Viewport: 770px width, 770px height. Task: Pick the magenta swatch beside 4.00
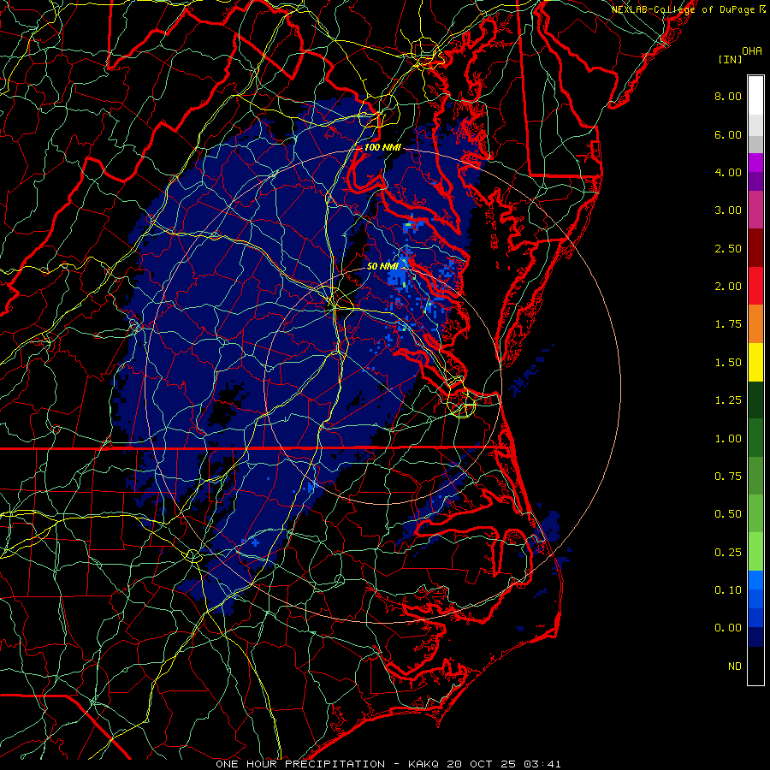point(755,163)
